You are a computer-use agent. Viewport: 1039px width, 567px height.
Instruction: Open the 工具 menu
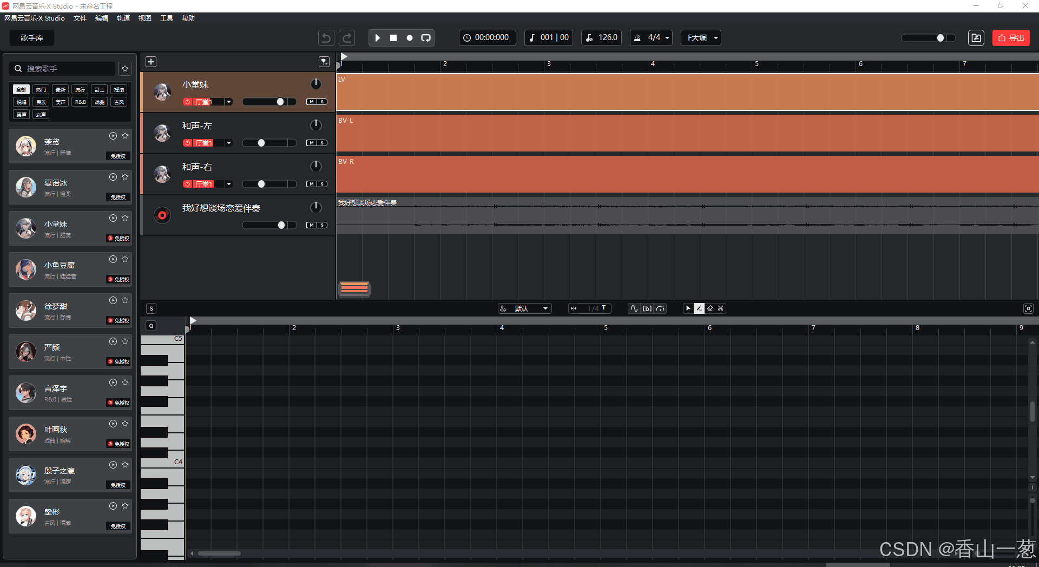pos(167,18)
